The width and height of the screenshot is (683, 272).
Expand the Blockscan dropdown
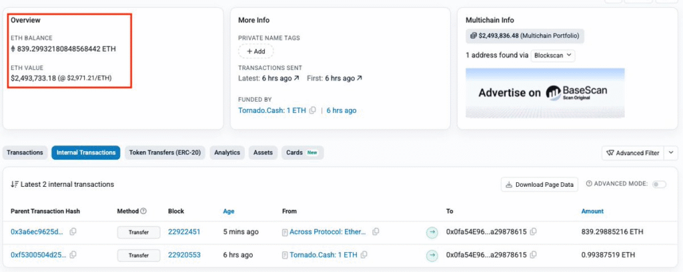pyautogui.click(x=553, y=56)
